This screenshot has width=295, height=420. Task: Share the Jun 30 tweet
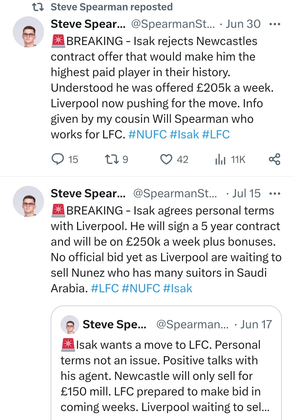point(274,159)
